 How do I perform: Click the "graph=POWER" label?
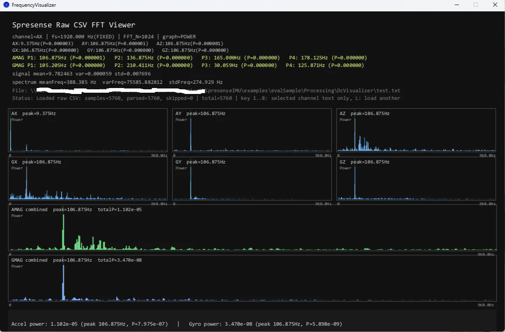point(179,37)
